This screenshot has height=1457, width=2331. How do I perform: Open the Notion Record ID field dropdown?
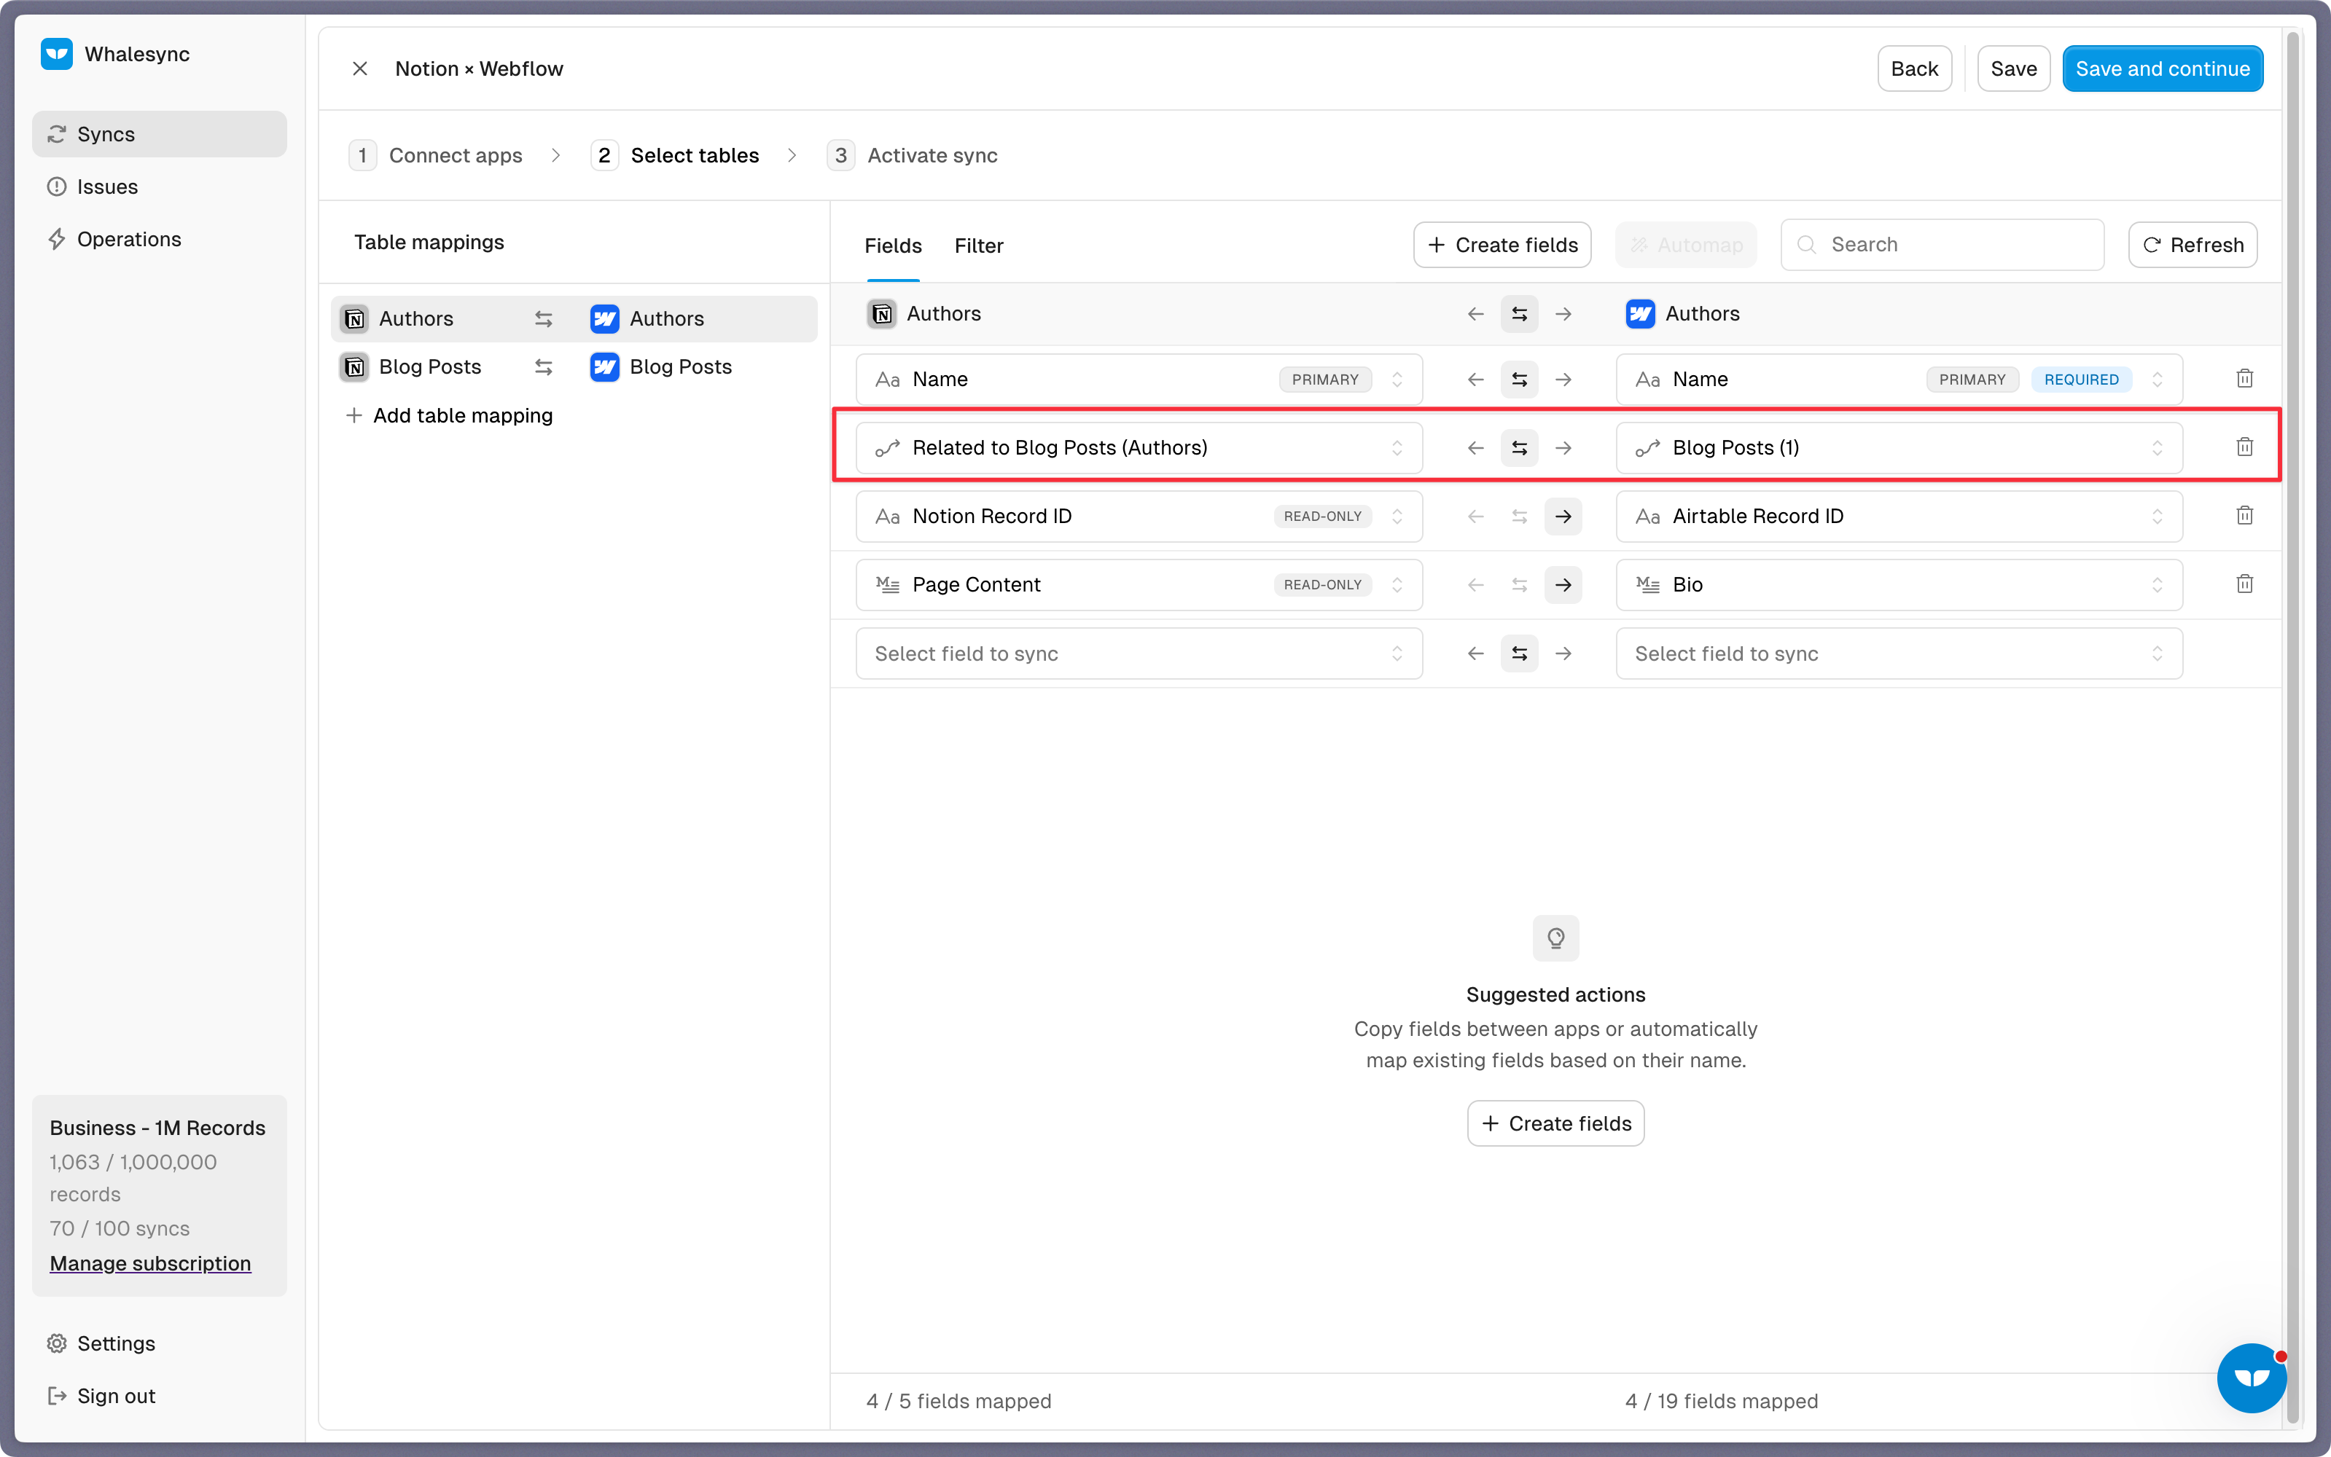[x=1139, y=517]
